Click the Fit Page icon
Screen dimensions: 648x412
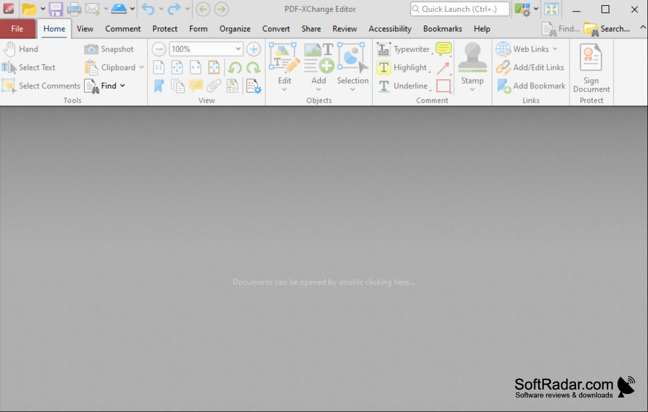coord(177,68)
